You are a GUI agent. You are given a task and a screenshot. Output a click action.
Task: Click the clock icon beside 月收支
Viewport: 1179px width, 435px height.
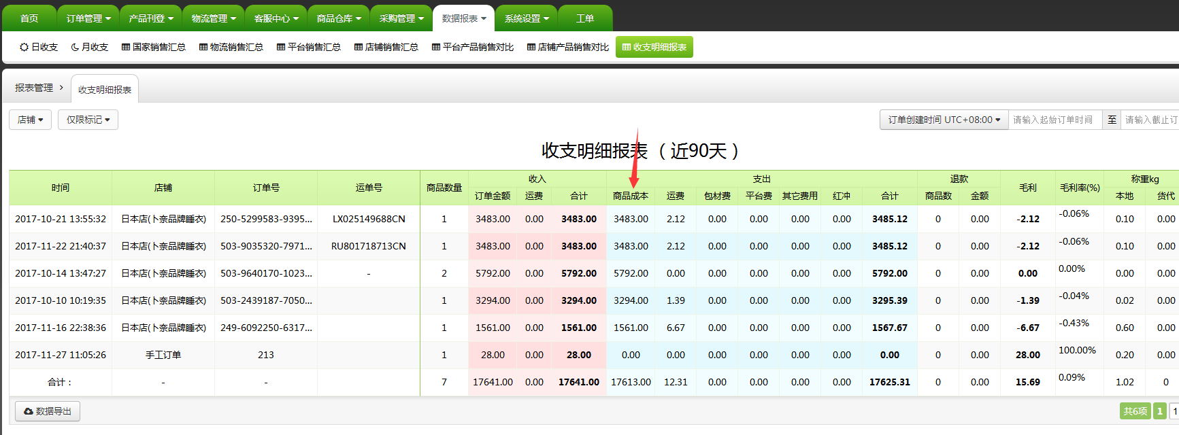click(75, 47)
